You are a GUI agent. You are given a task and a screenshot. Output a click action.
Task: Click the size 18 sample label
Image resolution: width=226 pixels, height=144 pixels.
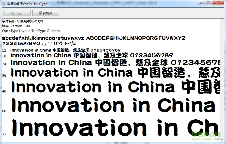click(4, 56)
